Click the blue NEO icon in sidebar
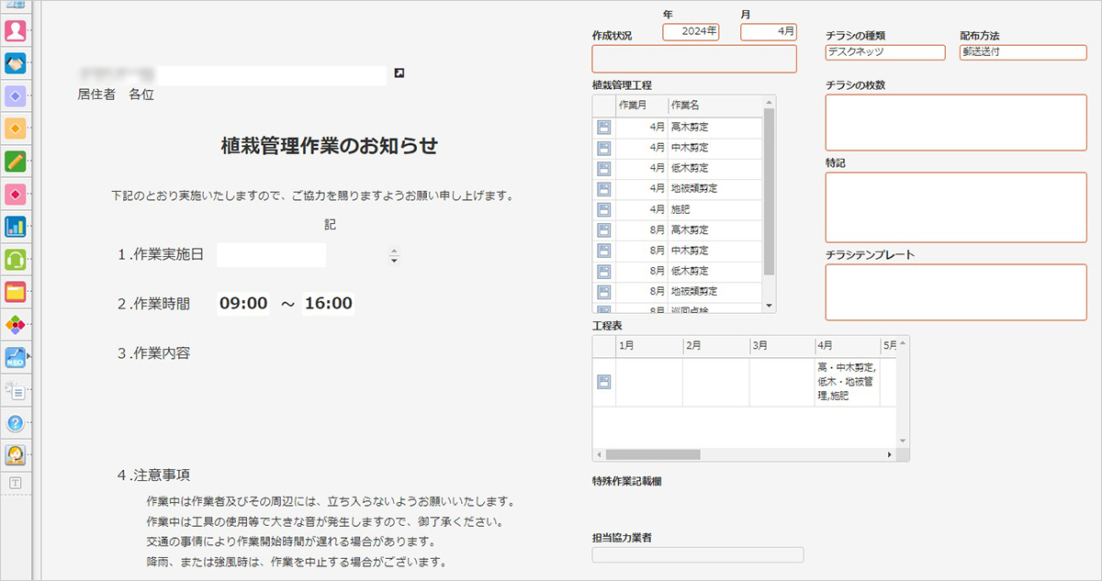 [16, 357]
